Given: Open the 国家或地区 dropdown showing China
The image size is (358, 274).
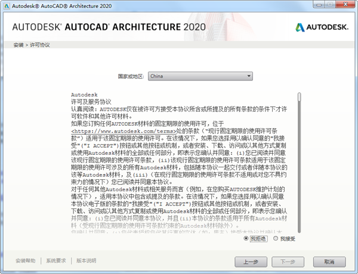Looking at the screenshot, I should [200, 76].
